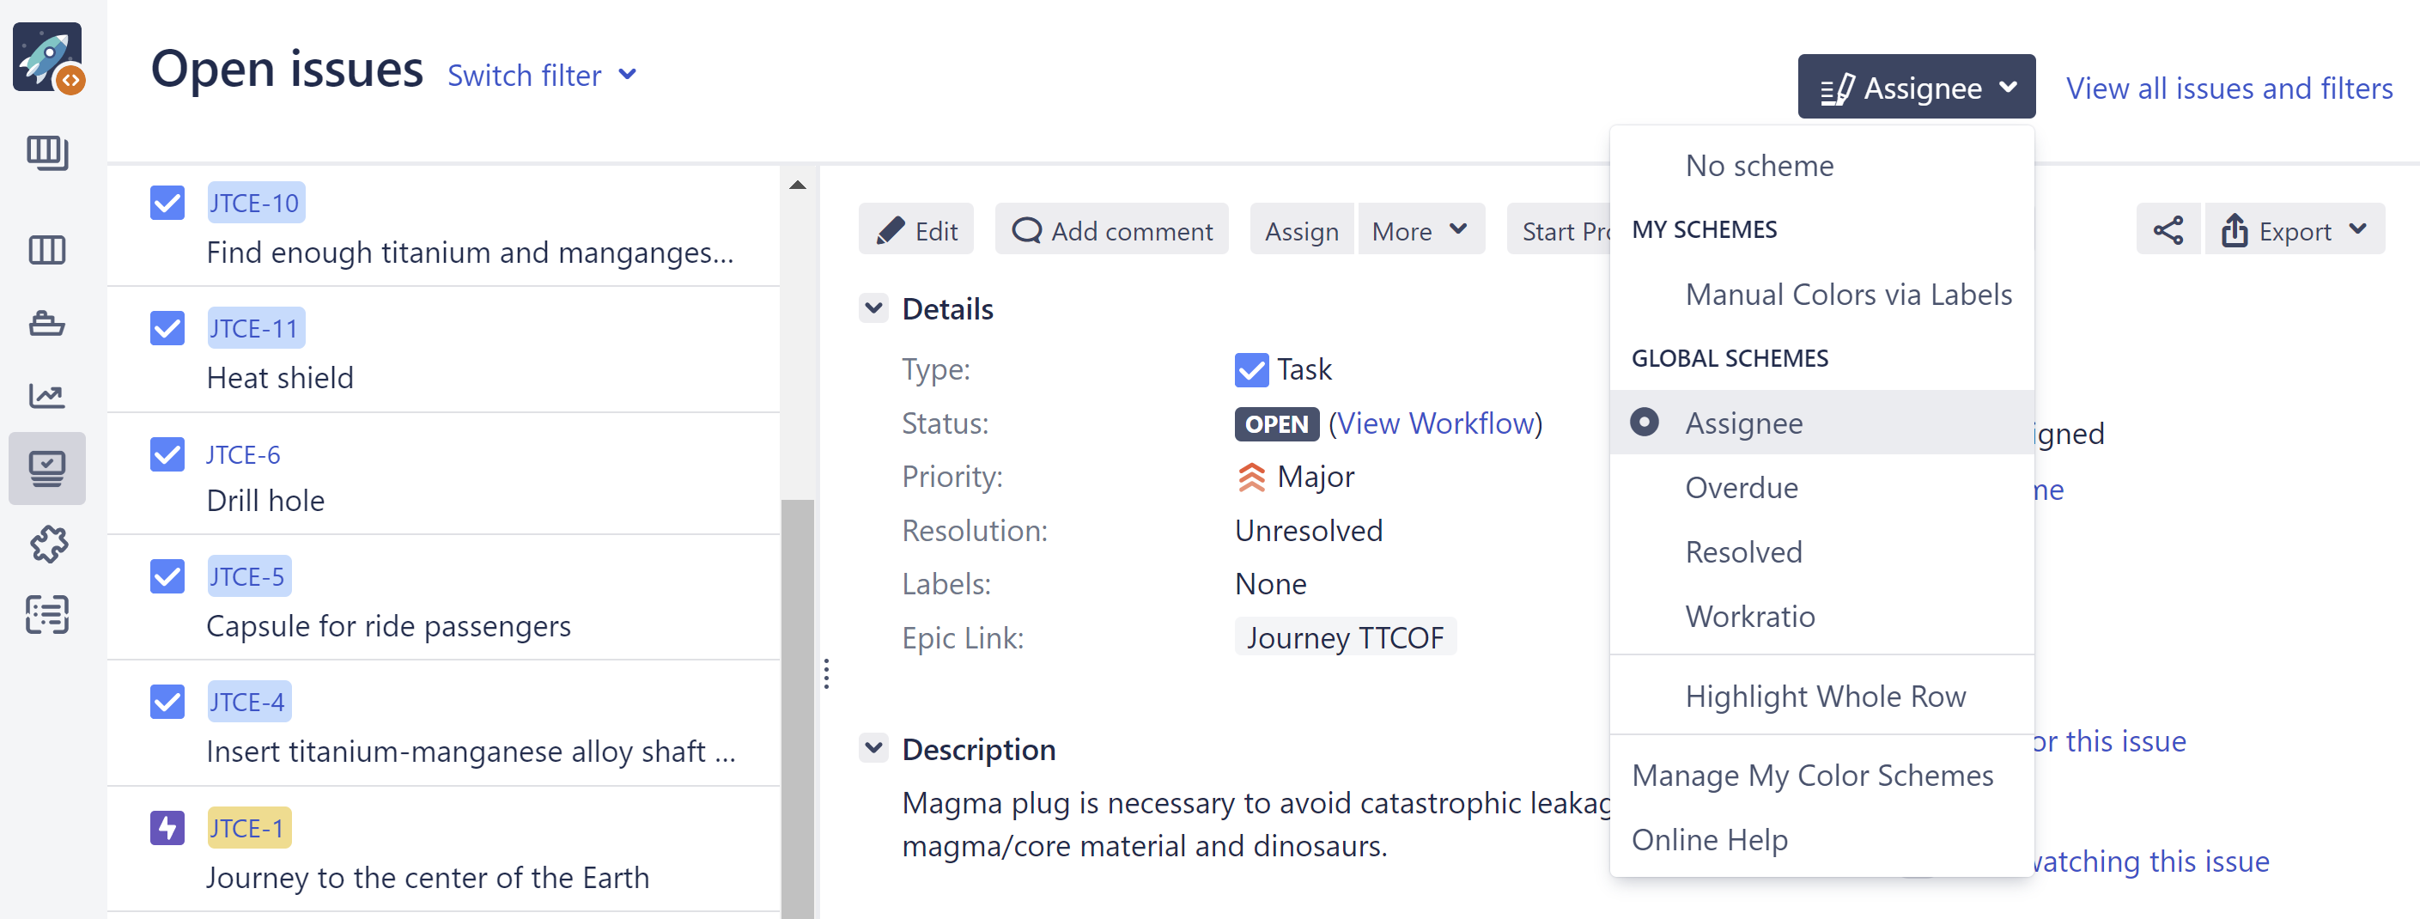2420x919 pixels.
Task: Uncheck the JTCE-10 issue checkbox
Action: point(167,201)
